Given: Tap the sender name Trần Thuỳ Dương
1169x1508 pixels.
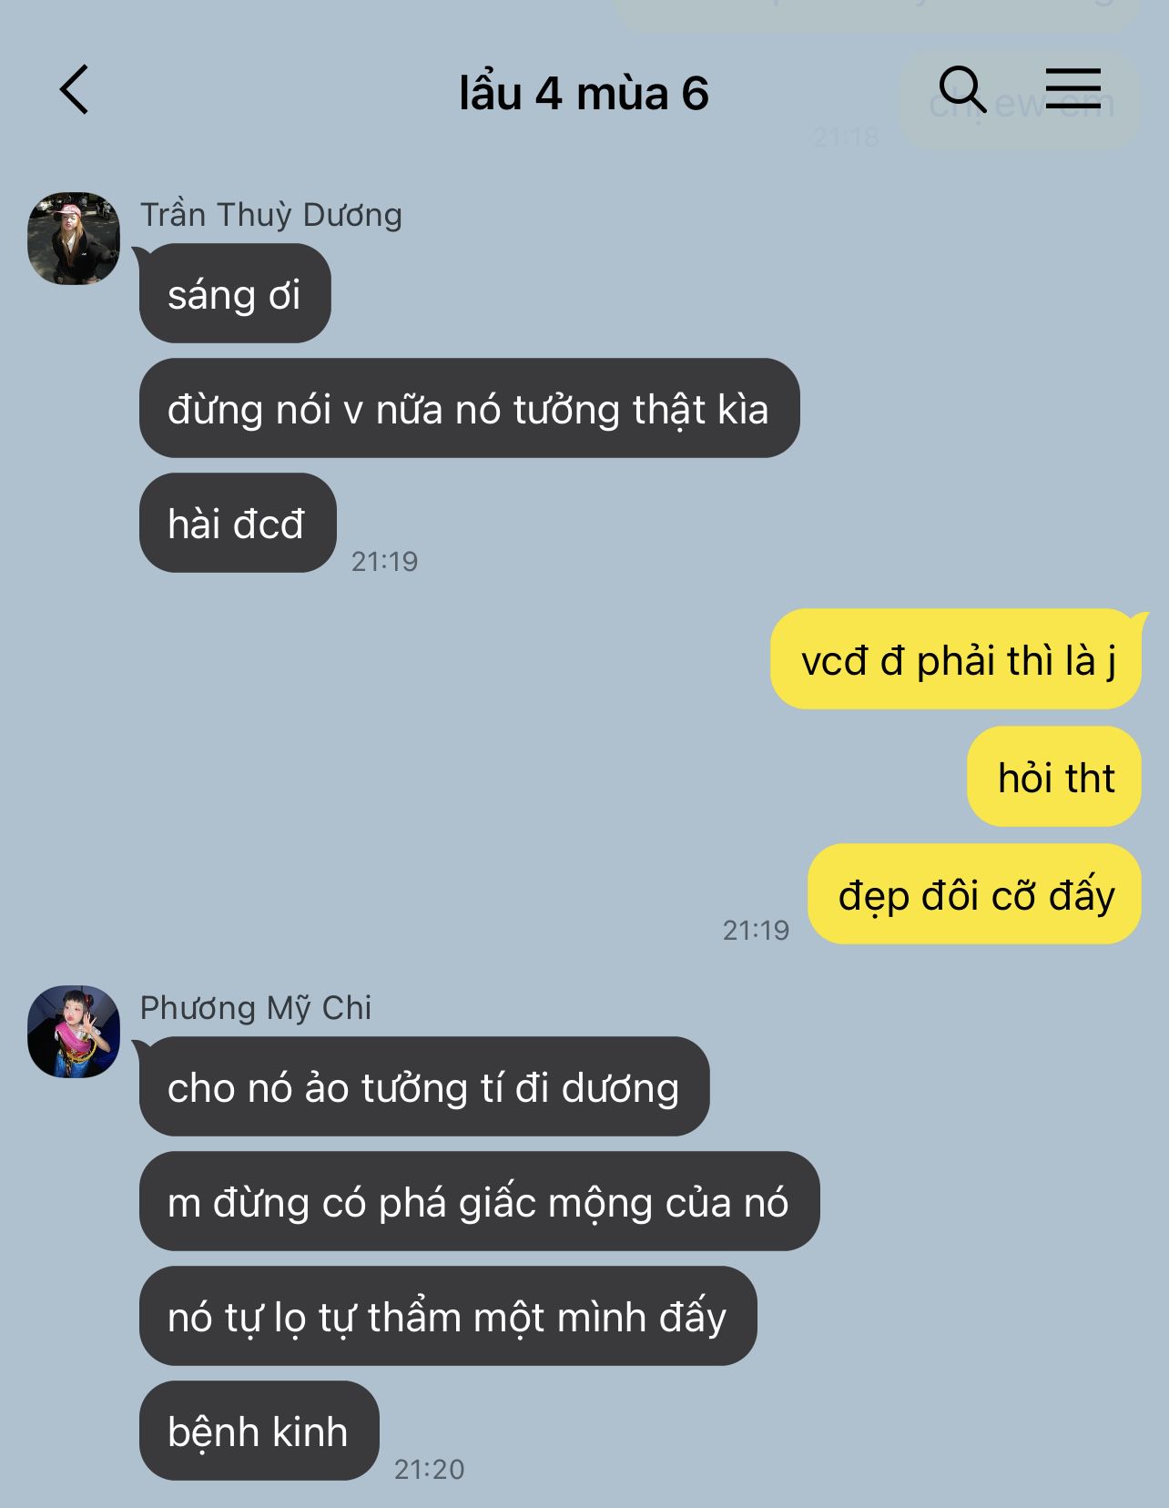Looking at the screenshot, I should click(x=271, y=215).
